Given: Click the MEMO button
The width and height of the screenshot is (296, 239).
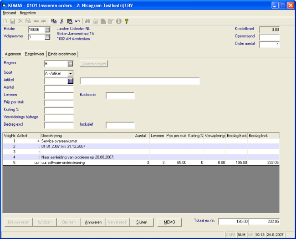Looking at the screenshot, I should pyautogui.click(x=169, y=222).
